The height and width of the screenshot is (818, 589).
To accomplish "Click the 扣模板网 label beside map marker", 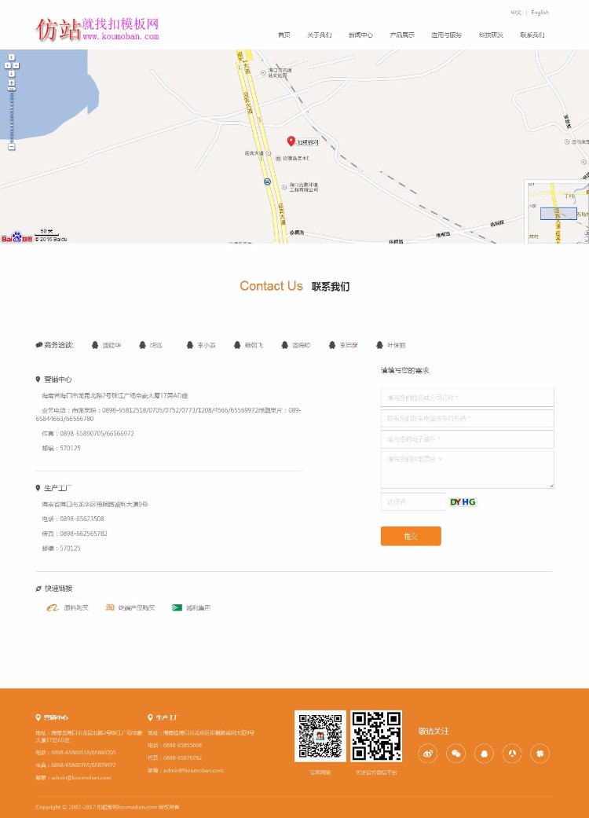I will coord(308,142).
